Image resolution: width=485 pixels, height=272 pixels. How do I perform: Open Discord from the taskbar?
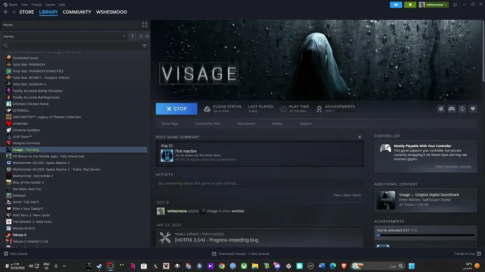point(277,266)
